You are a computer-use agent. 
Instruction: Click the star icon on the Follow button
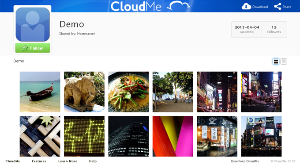click(25, 48)
